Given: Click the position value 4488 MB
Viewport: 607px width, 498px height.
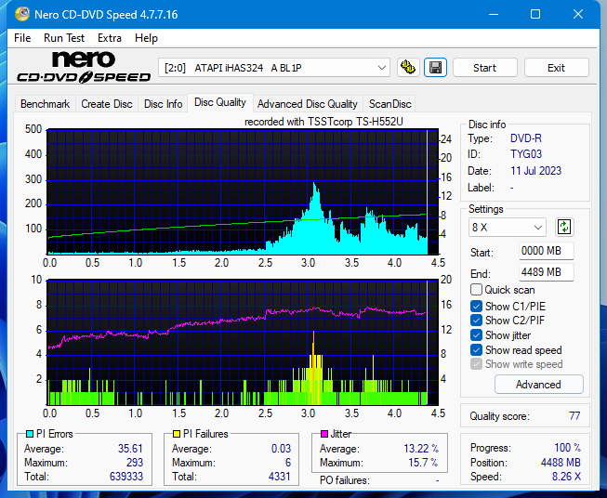Looking at the screenshot, I should pos(561,463).
